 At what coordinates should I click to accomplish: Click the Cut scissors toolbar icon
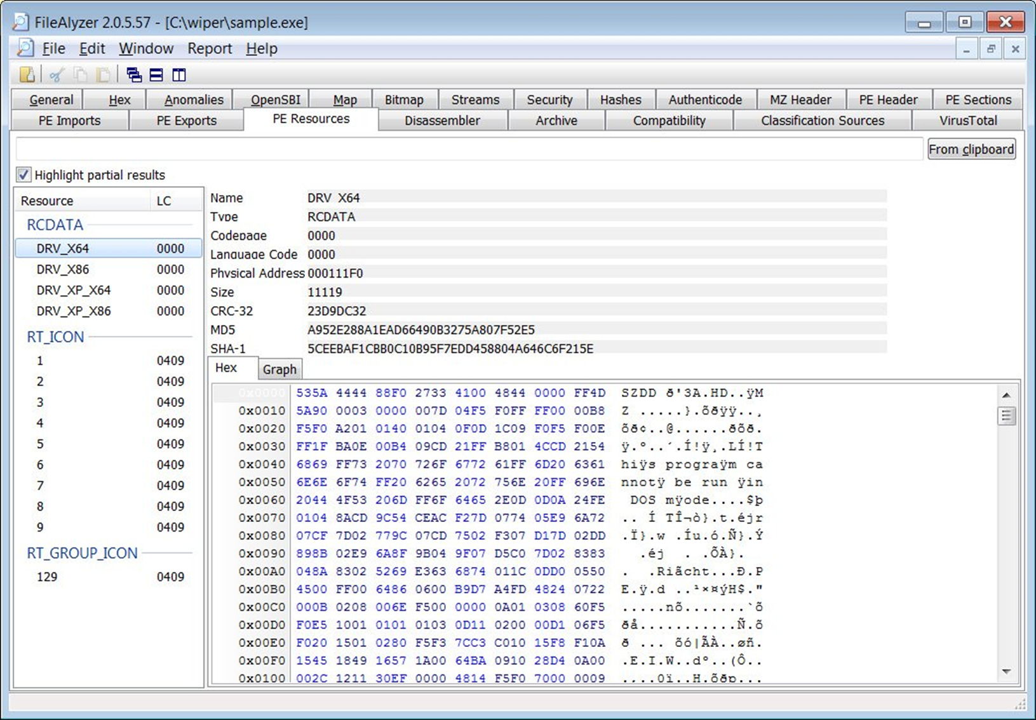click(57, 75)
